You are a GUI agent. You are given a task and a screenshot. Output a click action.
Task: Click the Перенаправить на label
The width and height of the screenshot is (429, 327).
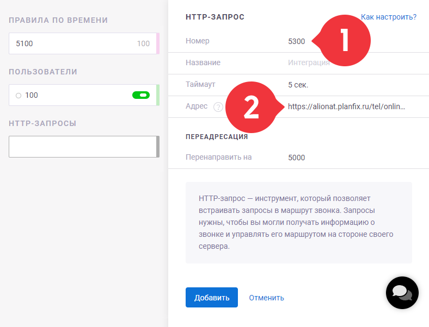pyautogui.click(x=218, y=157)
